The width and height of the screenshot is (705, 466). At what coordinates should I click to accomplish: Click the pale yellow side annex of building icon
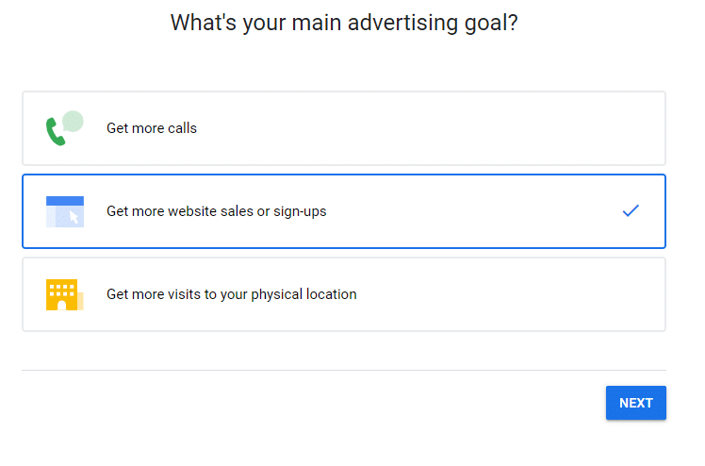[80, 301]
